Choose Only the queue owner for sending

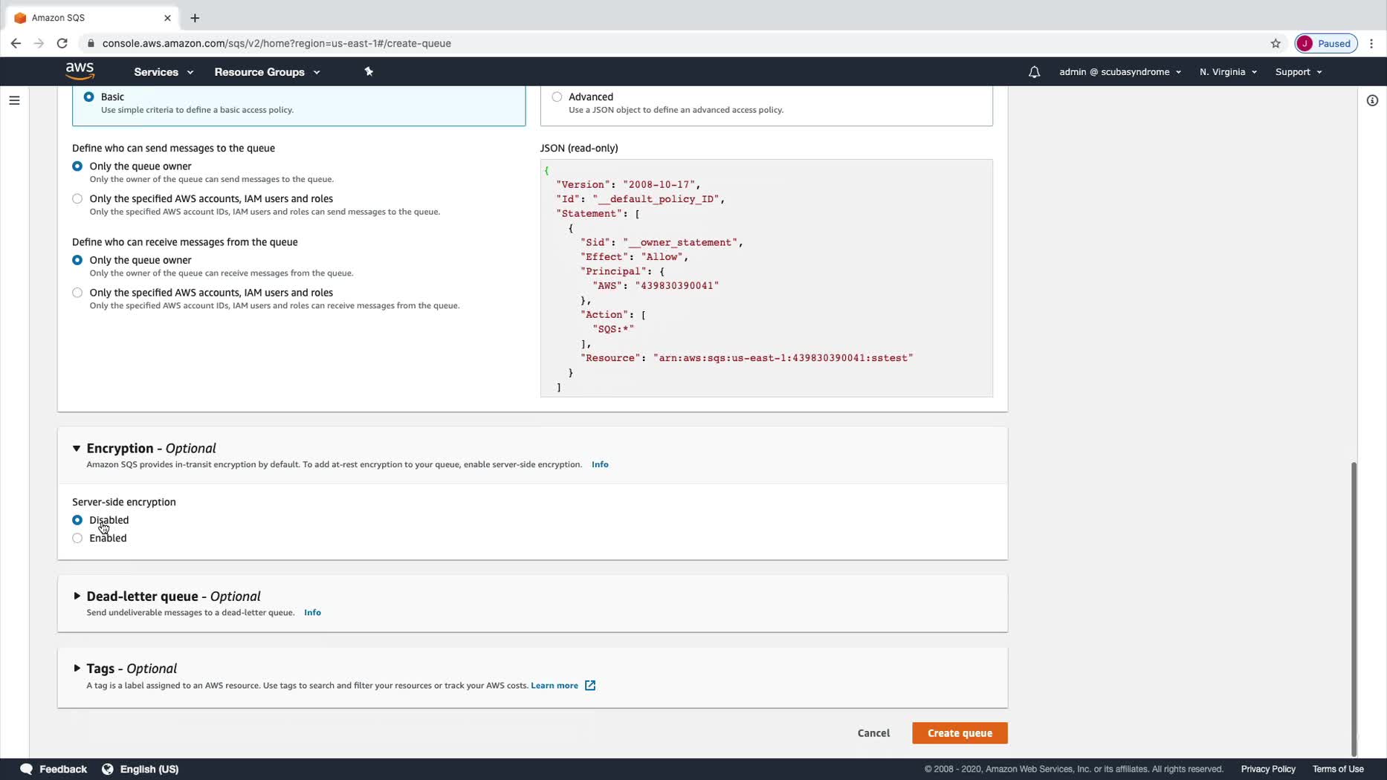pos(77,166)
